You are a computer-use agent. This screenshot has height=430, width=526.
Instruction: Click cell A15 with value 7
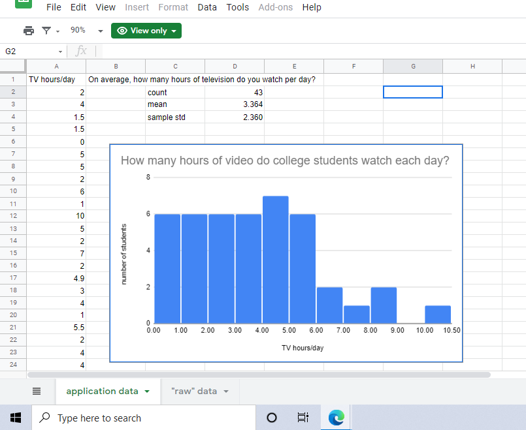pyautogui.click(x=56, y=254)
